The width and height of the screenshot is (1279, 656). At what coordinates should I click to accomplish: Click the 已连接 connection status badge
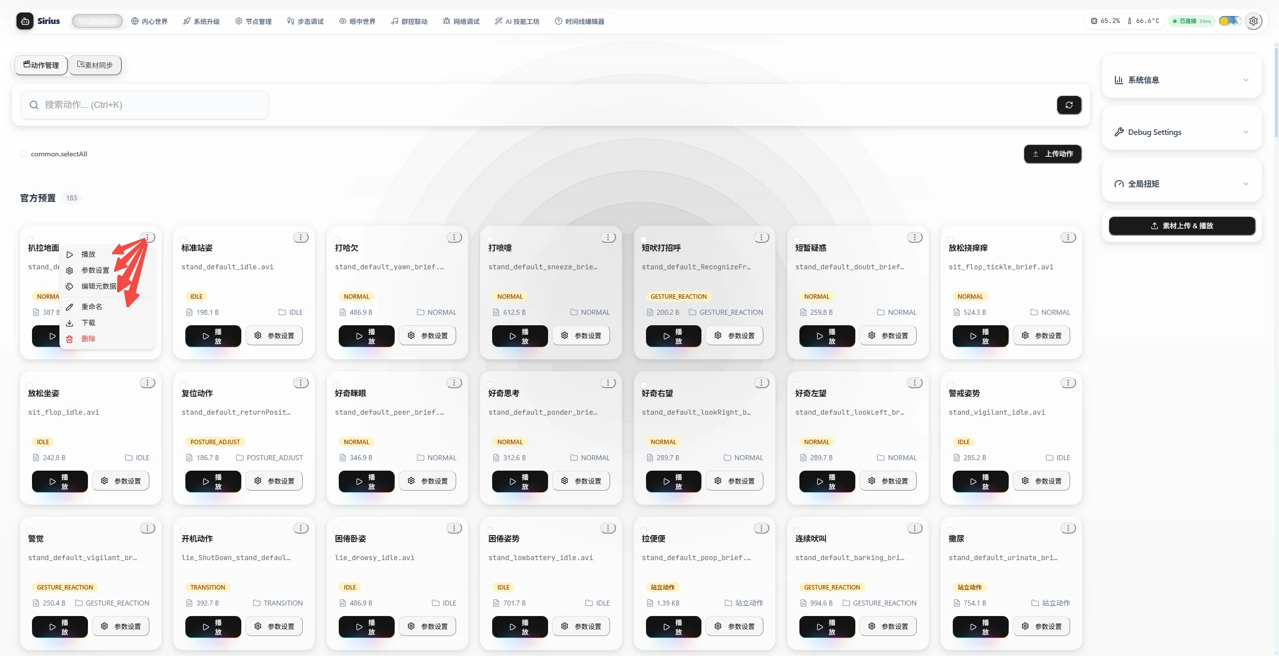click(1192, 21)
